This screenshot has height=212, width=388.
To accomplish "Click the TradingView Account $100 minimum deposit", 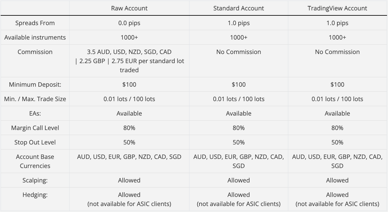I will coord(337,84).
